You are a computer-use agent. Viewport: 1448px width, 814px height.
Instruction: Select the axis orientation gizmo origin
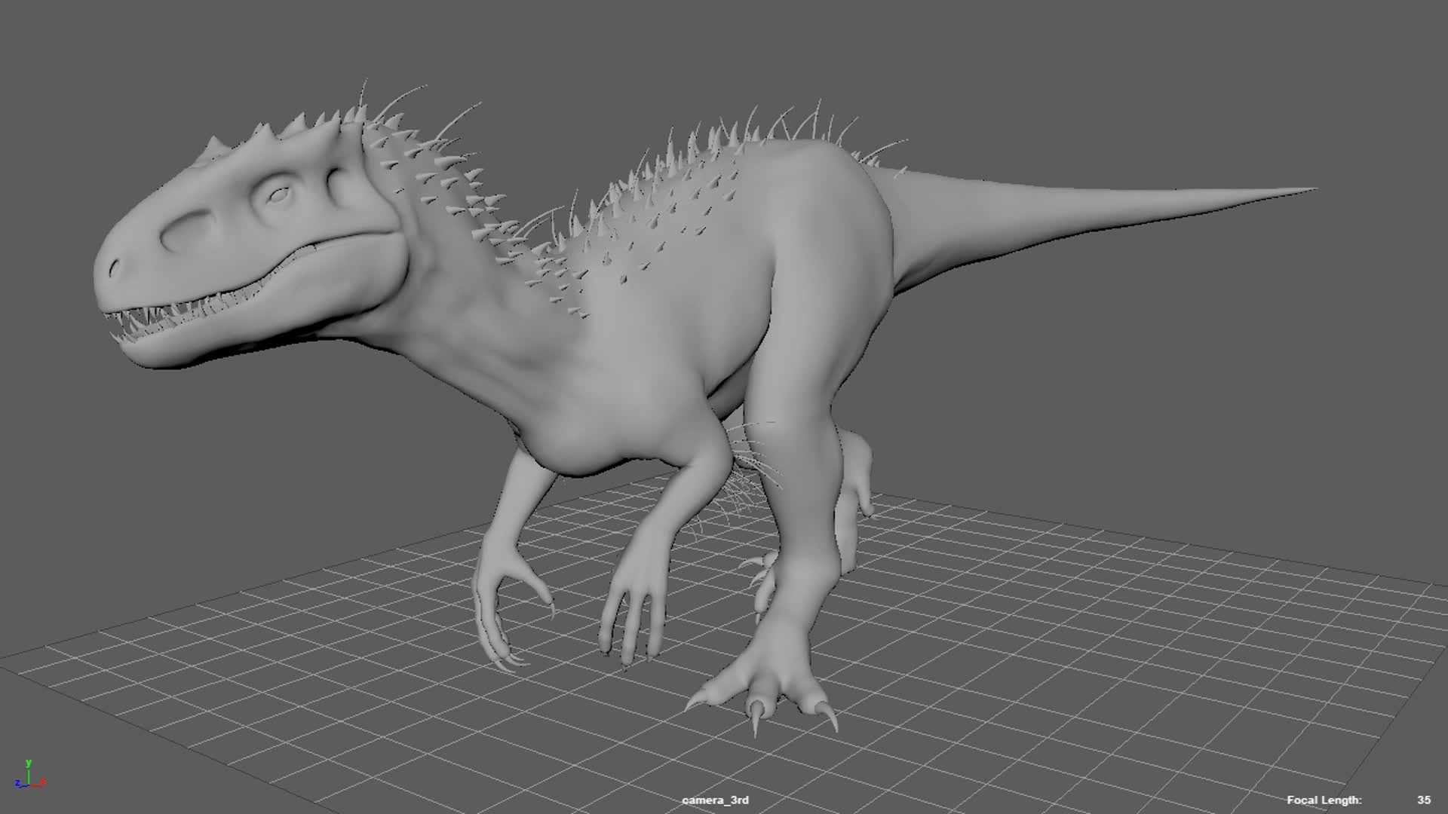pyautogui.click(x=29, y=784)
